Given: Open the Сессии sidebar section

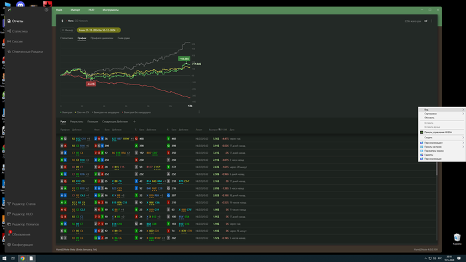Looking at the screenshot, I should tap(15, 41).
